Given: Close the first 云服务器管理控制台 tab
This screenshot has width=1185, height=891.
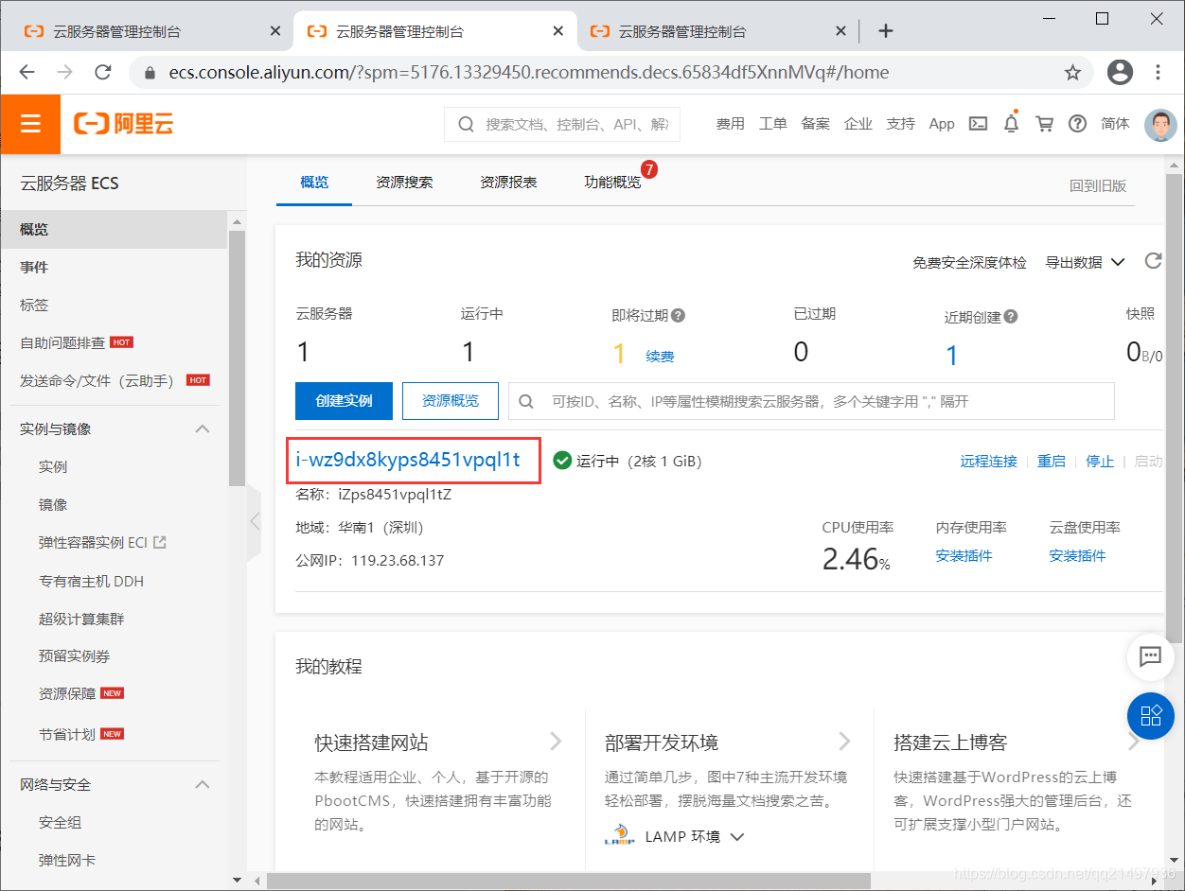Looking at the screenshot, I should (x=275, y=31).
